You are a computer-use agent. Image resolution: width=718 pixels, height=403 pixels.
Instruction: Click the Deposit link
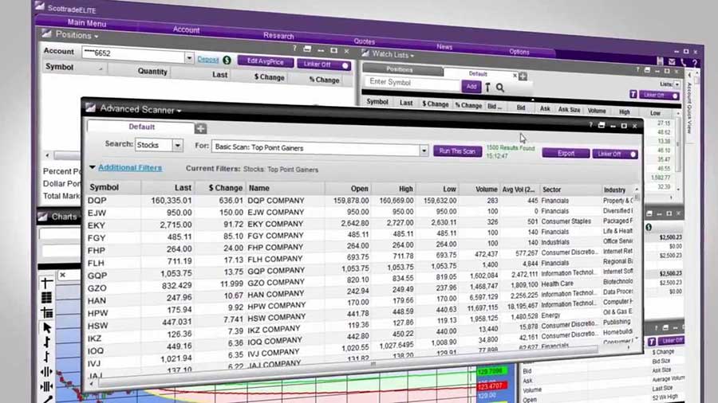(208, 60)
